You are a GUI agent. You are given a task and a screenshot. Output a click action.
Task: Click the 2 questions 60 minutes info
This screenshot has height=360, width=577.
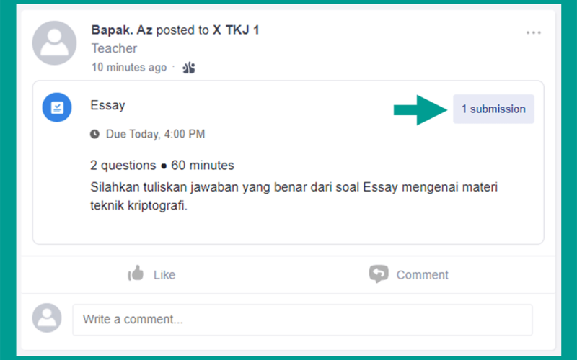[x=162, y=166]
